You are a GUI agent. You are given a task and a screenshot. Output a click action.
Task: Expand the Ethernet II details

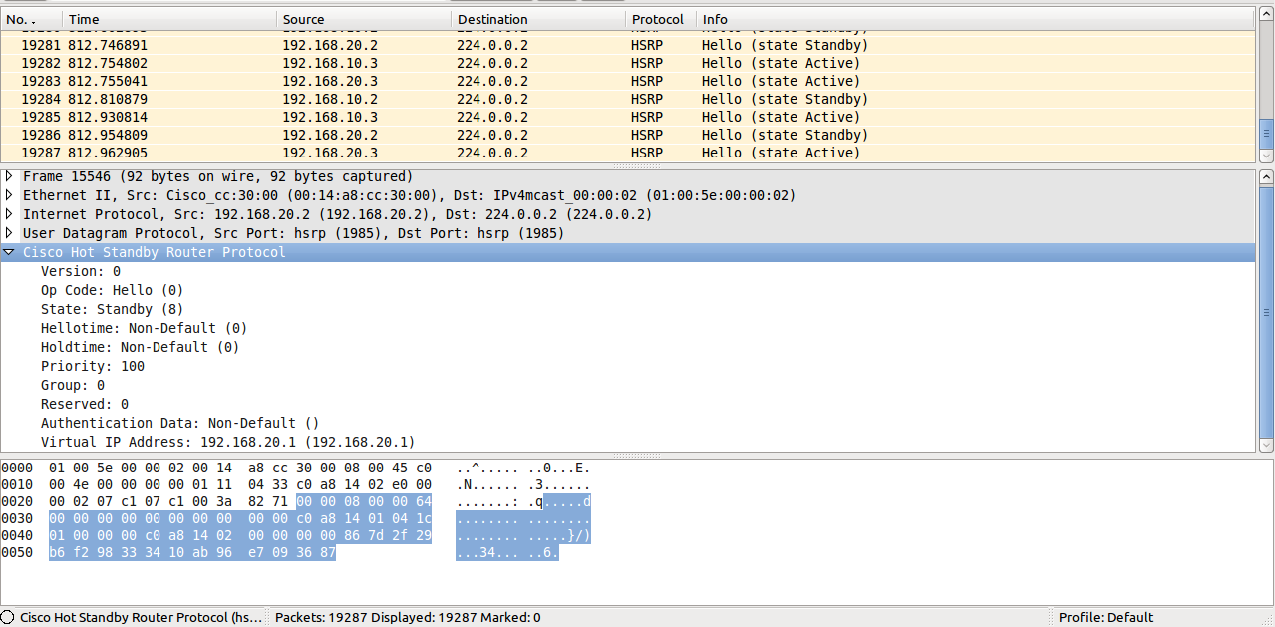coord(9,195)
